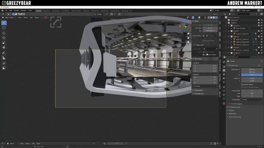Open the Tool properties tab icon
The height and width of the screenshot is (148, 264).
click(224, 62)
